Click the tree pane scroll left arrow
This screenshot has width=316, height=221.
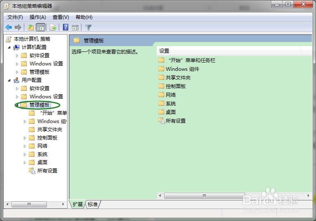coord(7,204)
